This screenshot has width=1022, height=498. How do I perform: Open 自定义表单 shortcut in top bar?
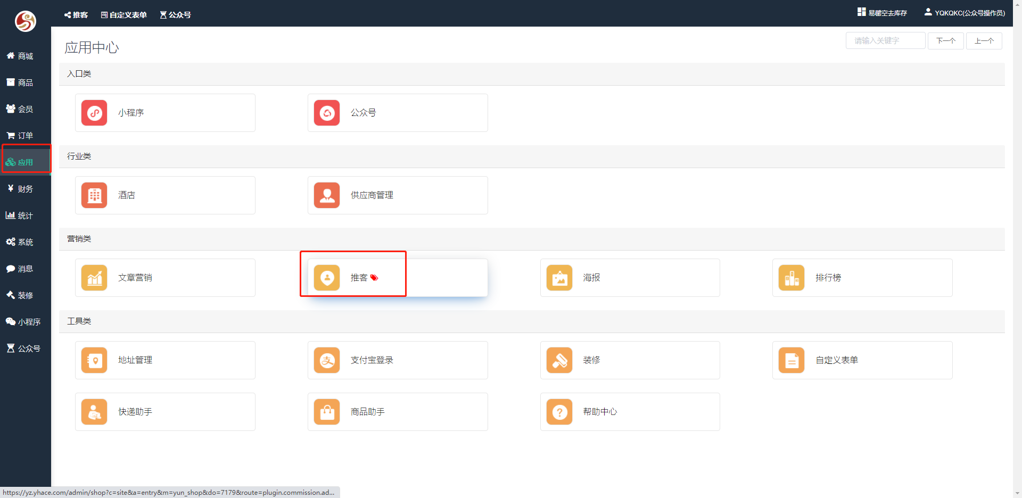click(x=124, y=15)
